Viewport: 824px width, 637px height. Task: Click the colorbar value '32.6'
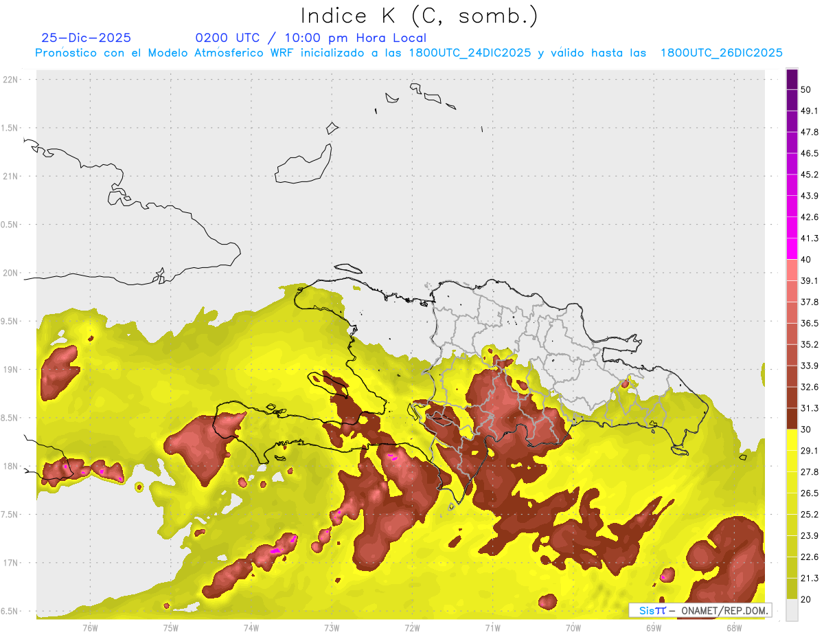[x=810, y=387]
